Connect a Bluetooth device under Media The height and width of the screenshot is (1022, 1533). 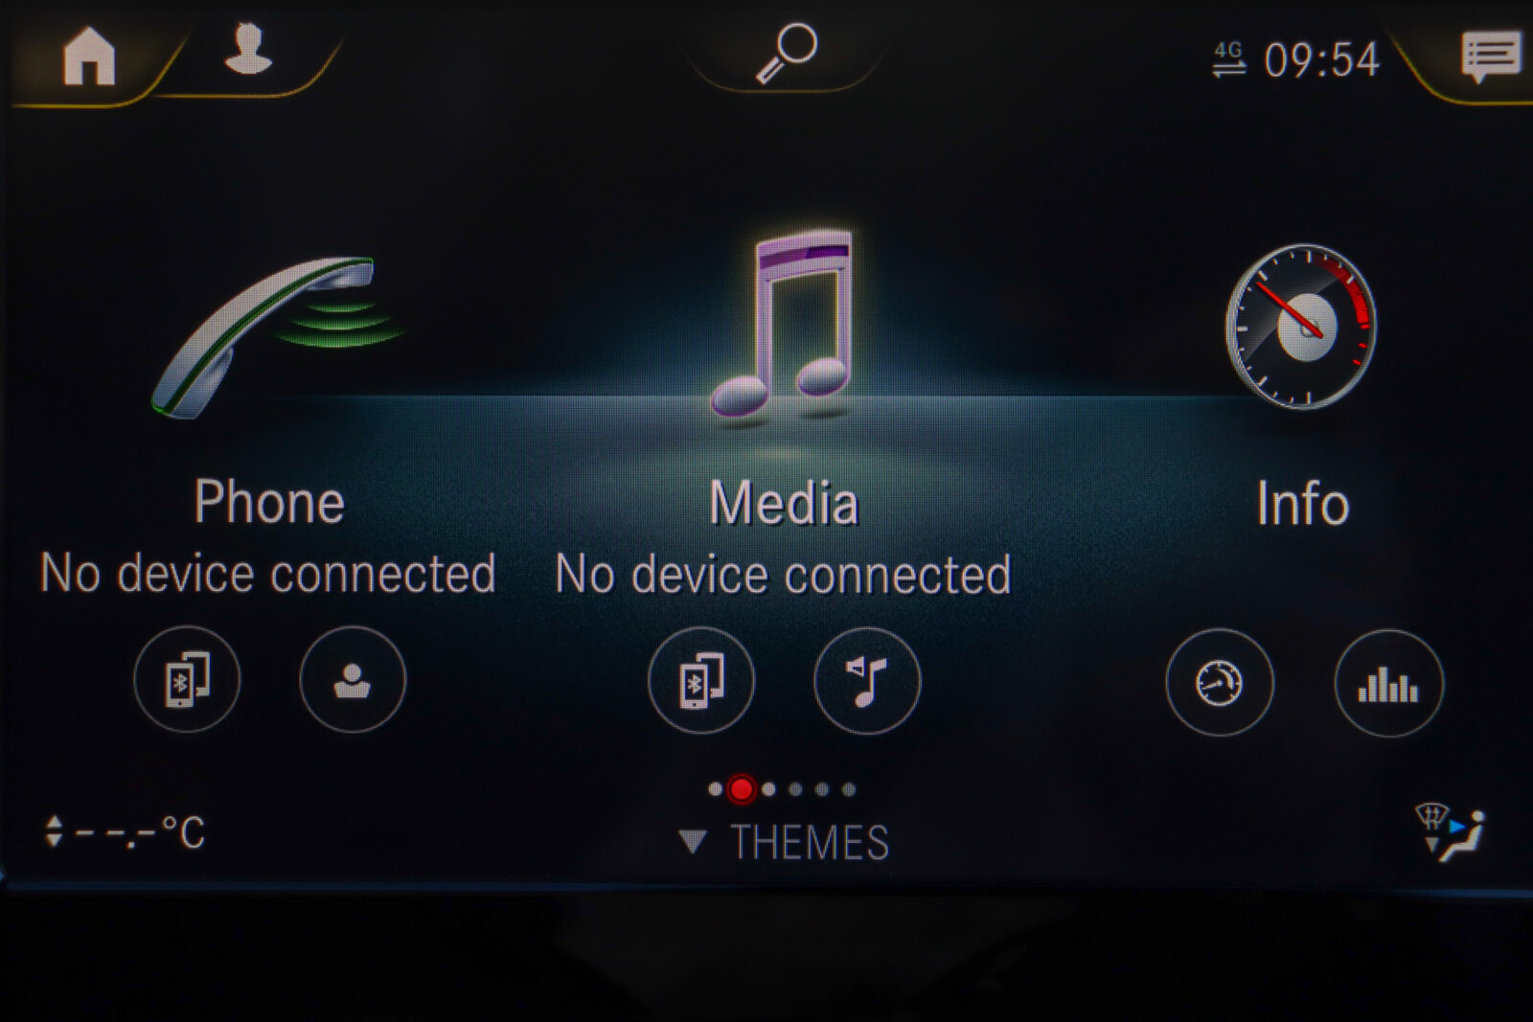[x=701, y=680]
